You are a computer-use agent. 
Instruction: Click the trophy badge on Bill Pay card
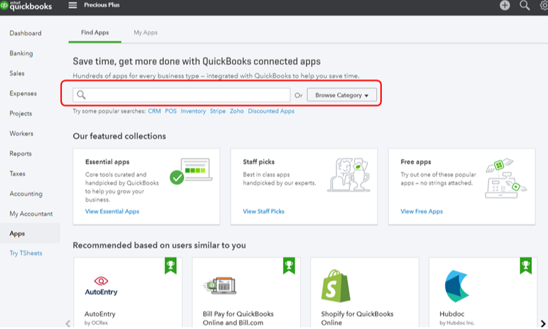pyautogui.click(x=289, y=266)
